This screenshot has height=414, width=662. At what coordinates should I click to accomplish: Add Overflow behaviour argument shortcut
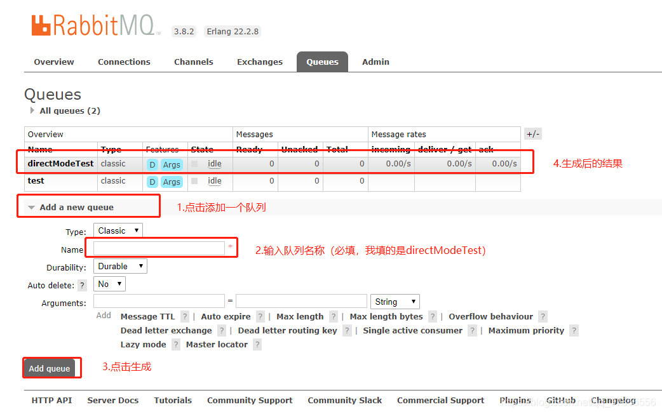pyautogui.click(x=491, y=316)
